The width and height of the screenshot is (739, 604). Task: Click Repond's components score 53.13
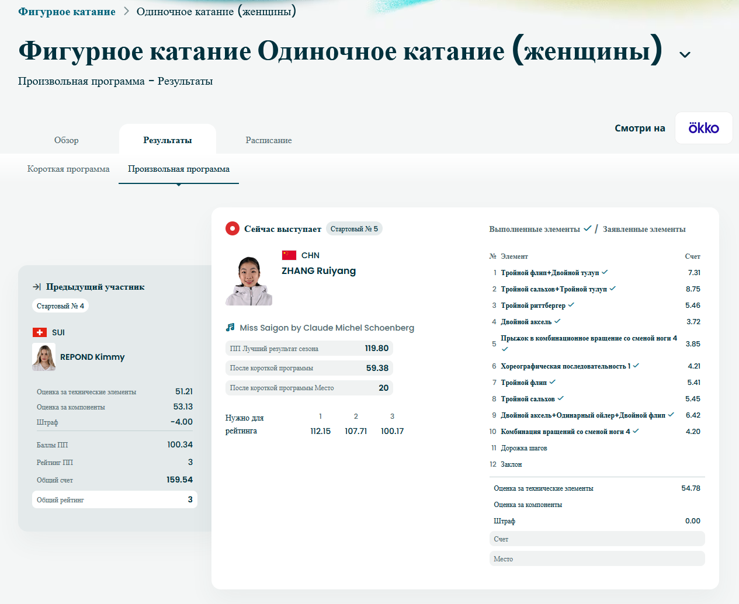(x=183, y=407)
